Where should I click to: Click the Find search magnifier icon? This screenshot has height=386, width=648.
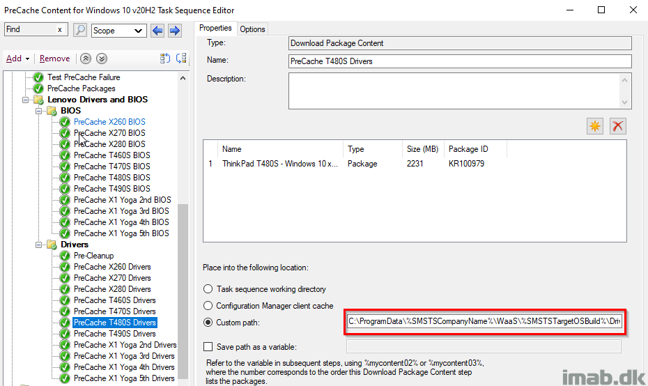(79, 30)
